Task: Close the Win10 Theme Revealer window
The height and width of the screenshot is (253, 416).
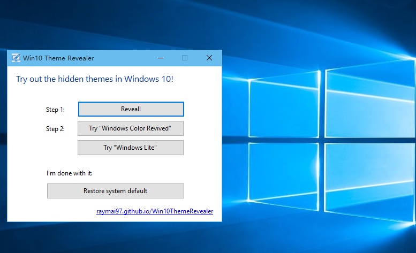Action: [209, 58]
